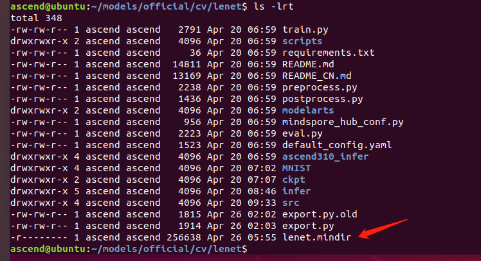The width and height of the screenshot is (481, 261).
Task: Select the ckpt directory entry
Action: click(x=294, y=180)
